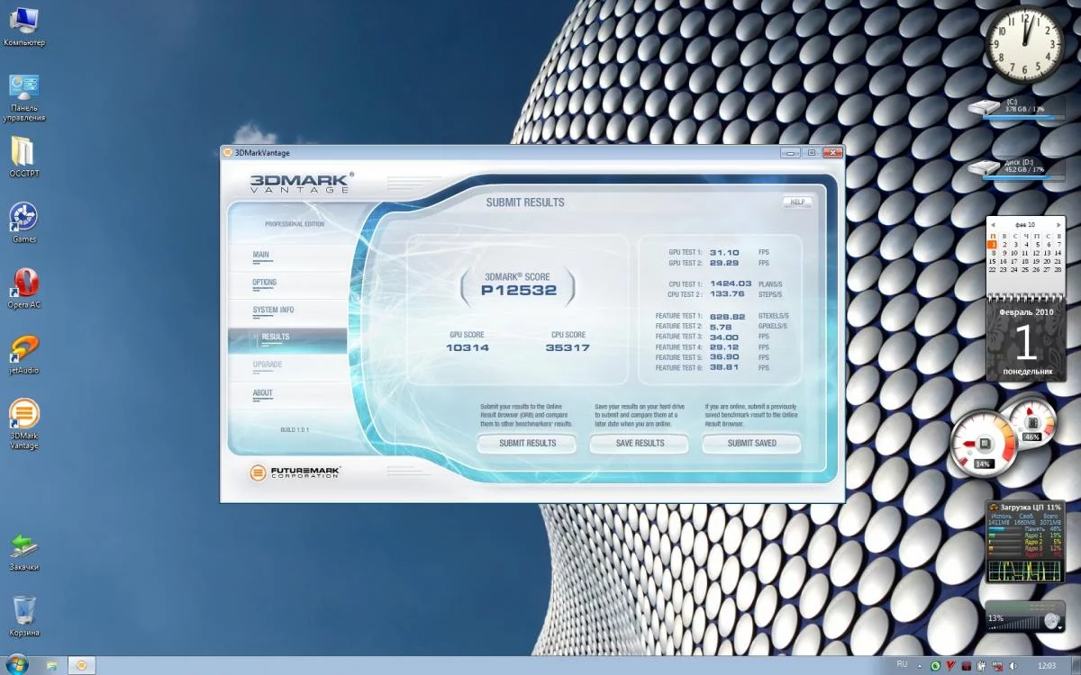Select day 14 in calendar gadget
The height and width of the screenshot is (675, 1081).
pos(1058,253)
